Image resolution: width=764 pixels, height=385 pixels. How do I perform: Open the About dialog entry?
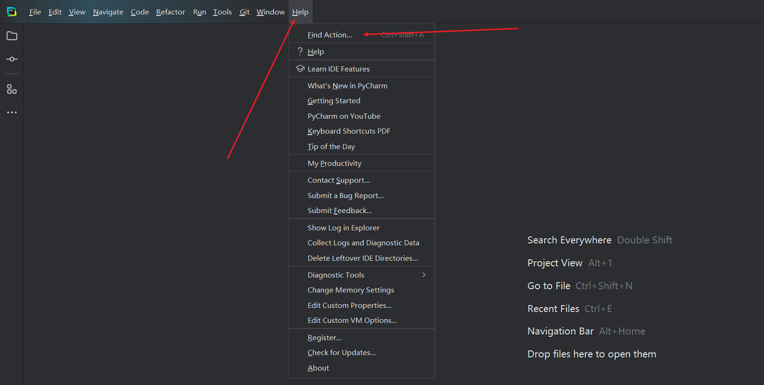pyautogui.click(x=362, y=368)
